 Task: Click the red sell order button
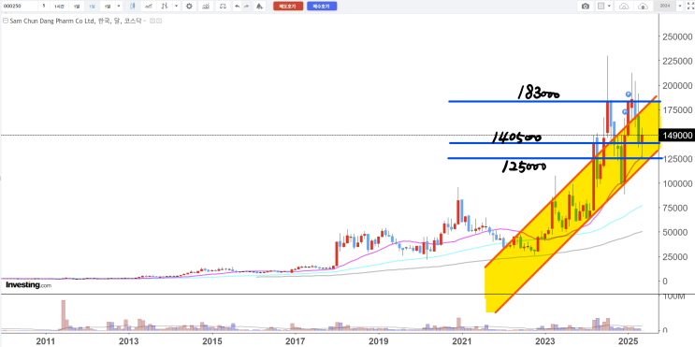[x=288, y=7]
